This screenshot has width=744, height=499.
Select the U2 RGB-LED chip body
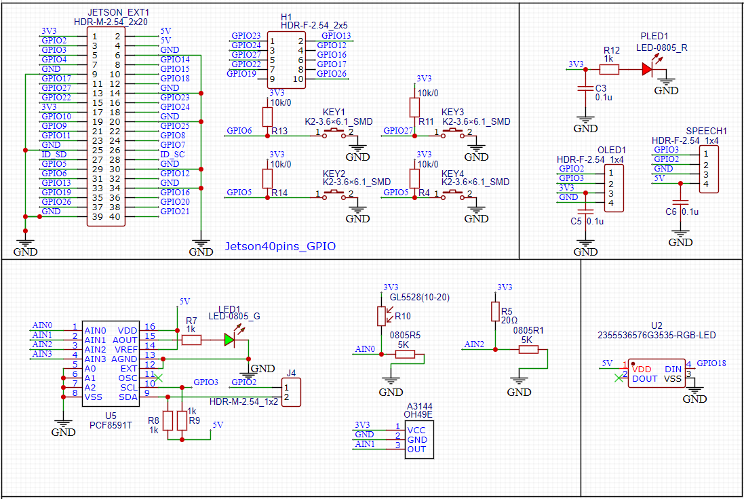pyautogui.click(x=657, y=374)
